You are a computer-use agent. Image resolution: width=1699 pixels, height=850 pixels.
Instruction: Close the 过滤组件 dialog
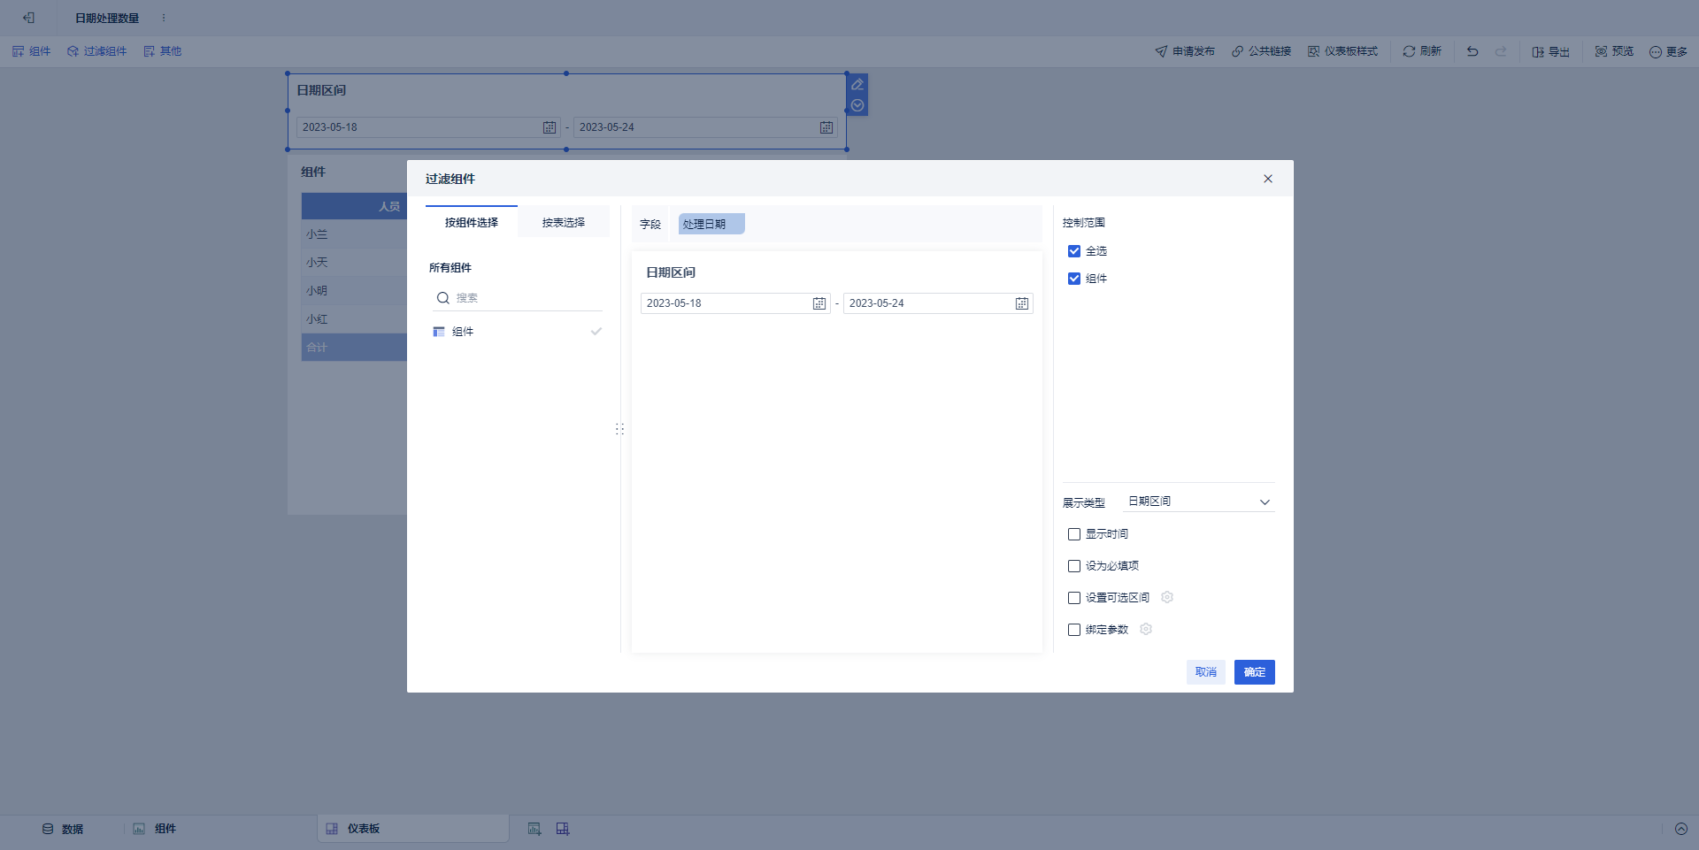click(1268, 179)
